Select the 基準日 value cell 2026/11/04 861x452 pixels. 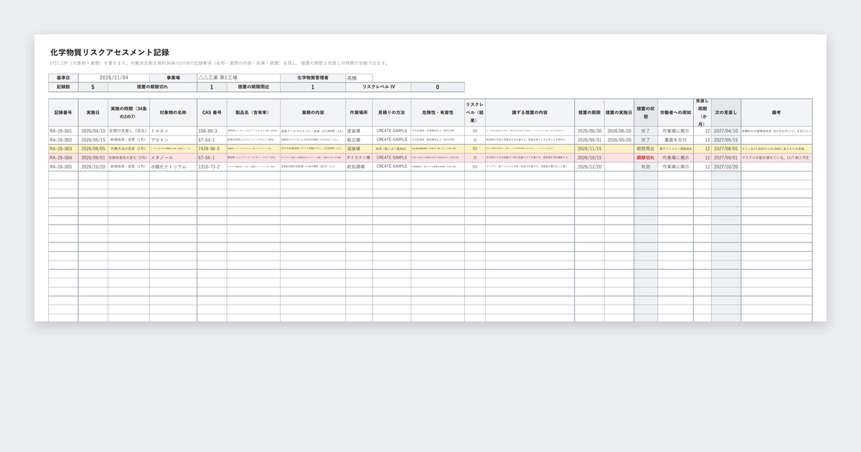114,77
